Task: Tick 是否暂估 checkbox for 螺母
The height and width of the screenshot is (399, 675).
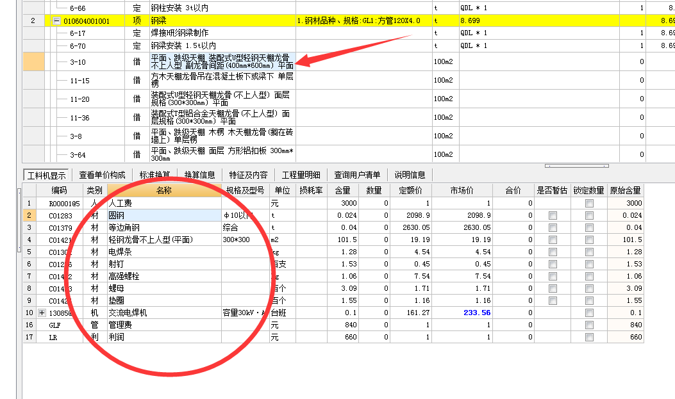Action: (x=553, y=288)
